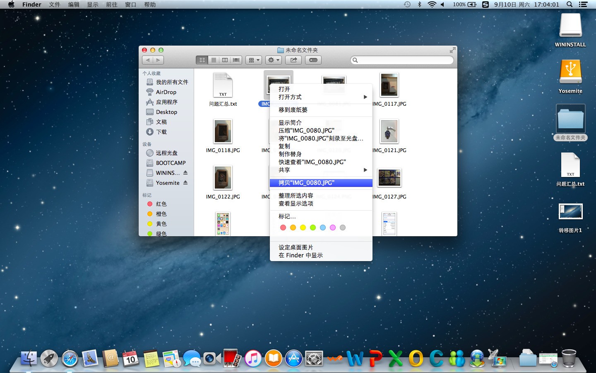The height and width of the screenshot is (373, 596).
Task: Go back with the back button
Action: click(x=148, y=60)
